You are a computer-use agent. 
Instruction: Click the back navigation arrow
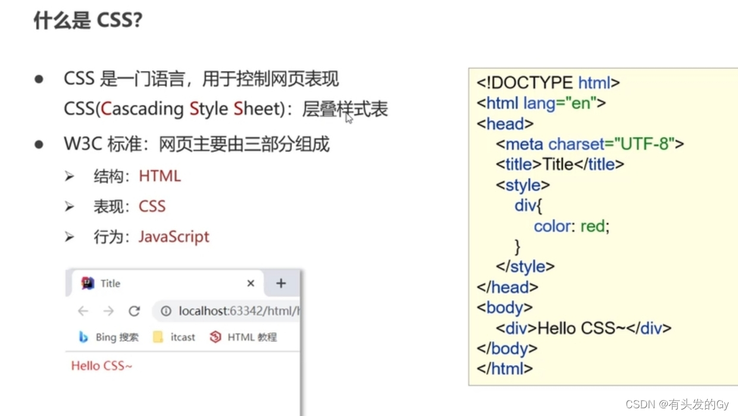point(83,311)
